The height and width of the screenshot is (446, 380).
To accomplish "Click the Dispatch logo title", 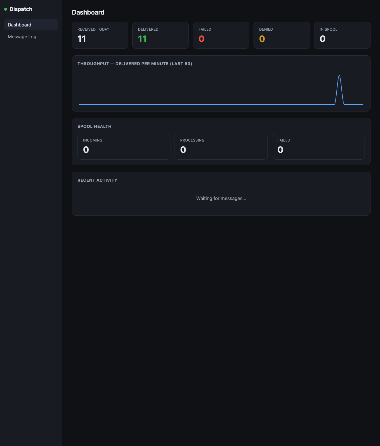I will 21,9.
